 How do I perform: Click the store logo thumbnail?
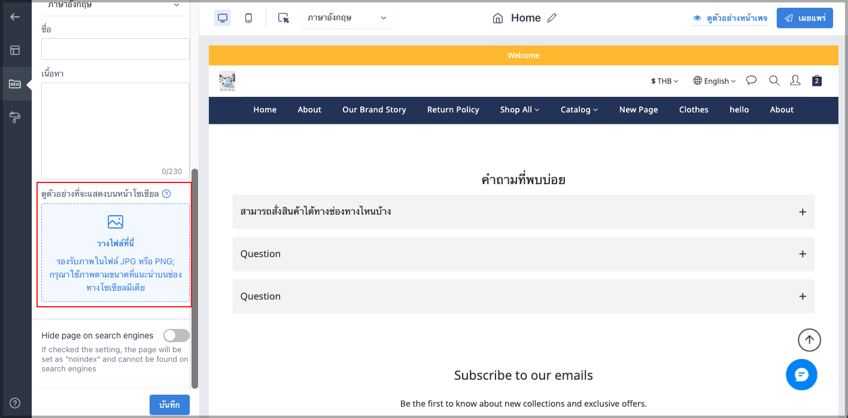(227, 81)
